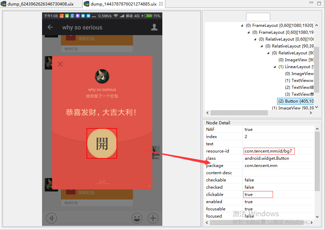Tap the plus attachment icon
Viewport: 325px width, 230px height.
[153, 218]
